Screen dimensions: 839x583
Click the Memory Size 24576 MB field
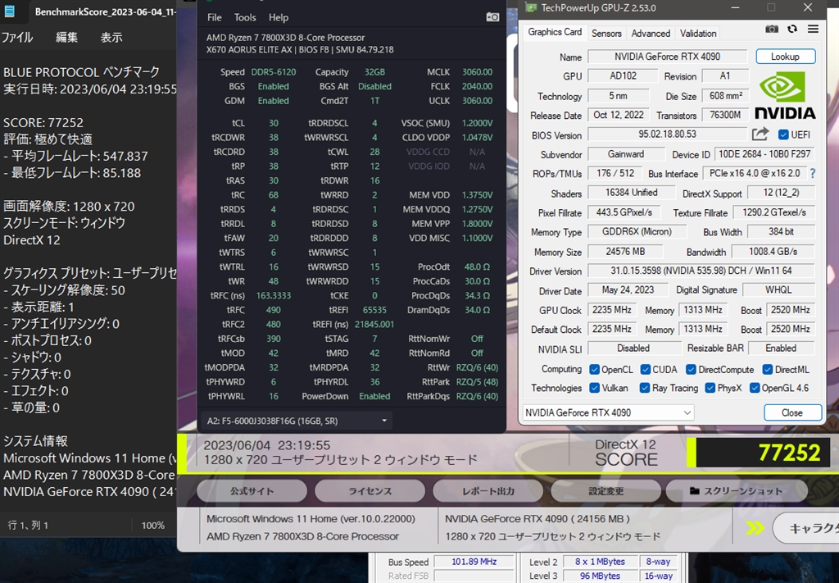625,252
